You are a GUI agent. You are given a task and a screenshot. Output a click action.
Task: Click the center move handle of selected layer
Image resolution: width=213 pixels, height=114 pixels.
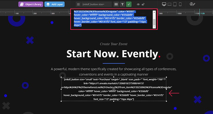[x=114, y=89]
